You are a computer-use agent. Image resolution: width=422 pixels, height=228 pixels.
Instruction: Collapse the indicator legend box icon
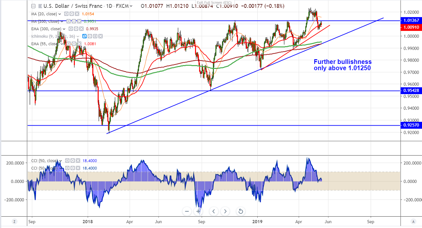[34, 6]
